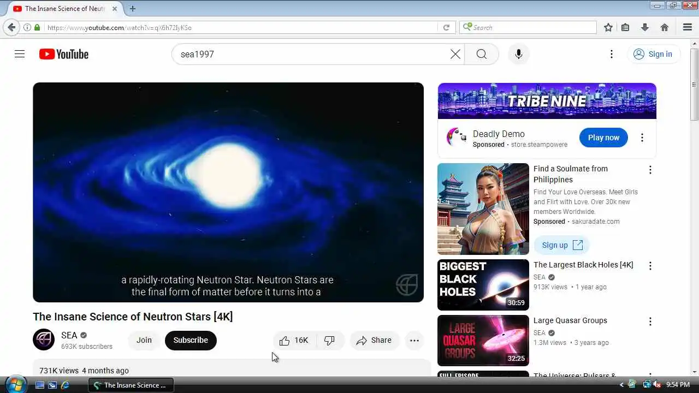Join the SEA channel membership

click(x=144, y=340)
